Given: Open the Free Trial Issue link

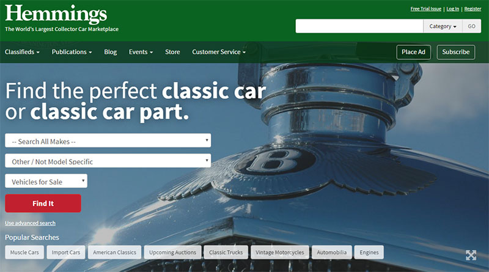Looking at the screenshot, I should tap(425, 9).
